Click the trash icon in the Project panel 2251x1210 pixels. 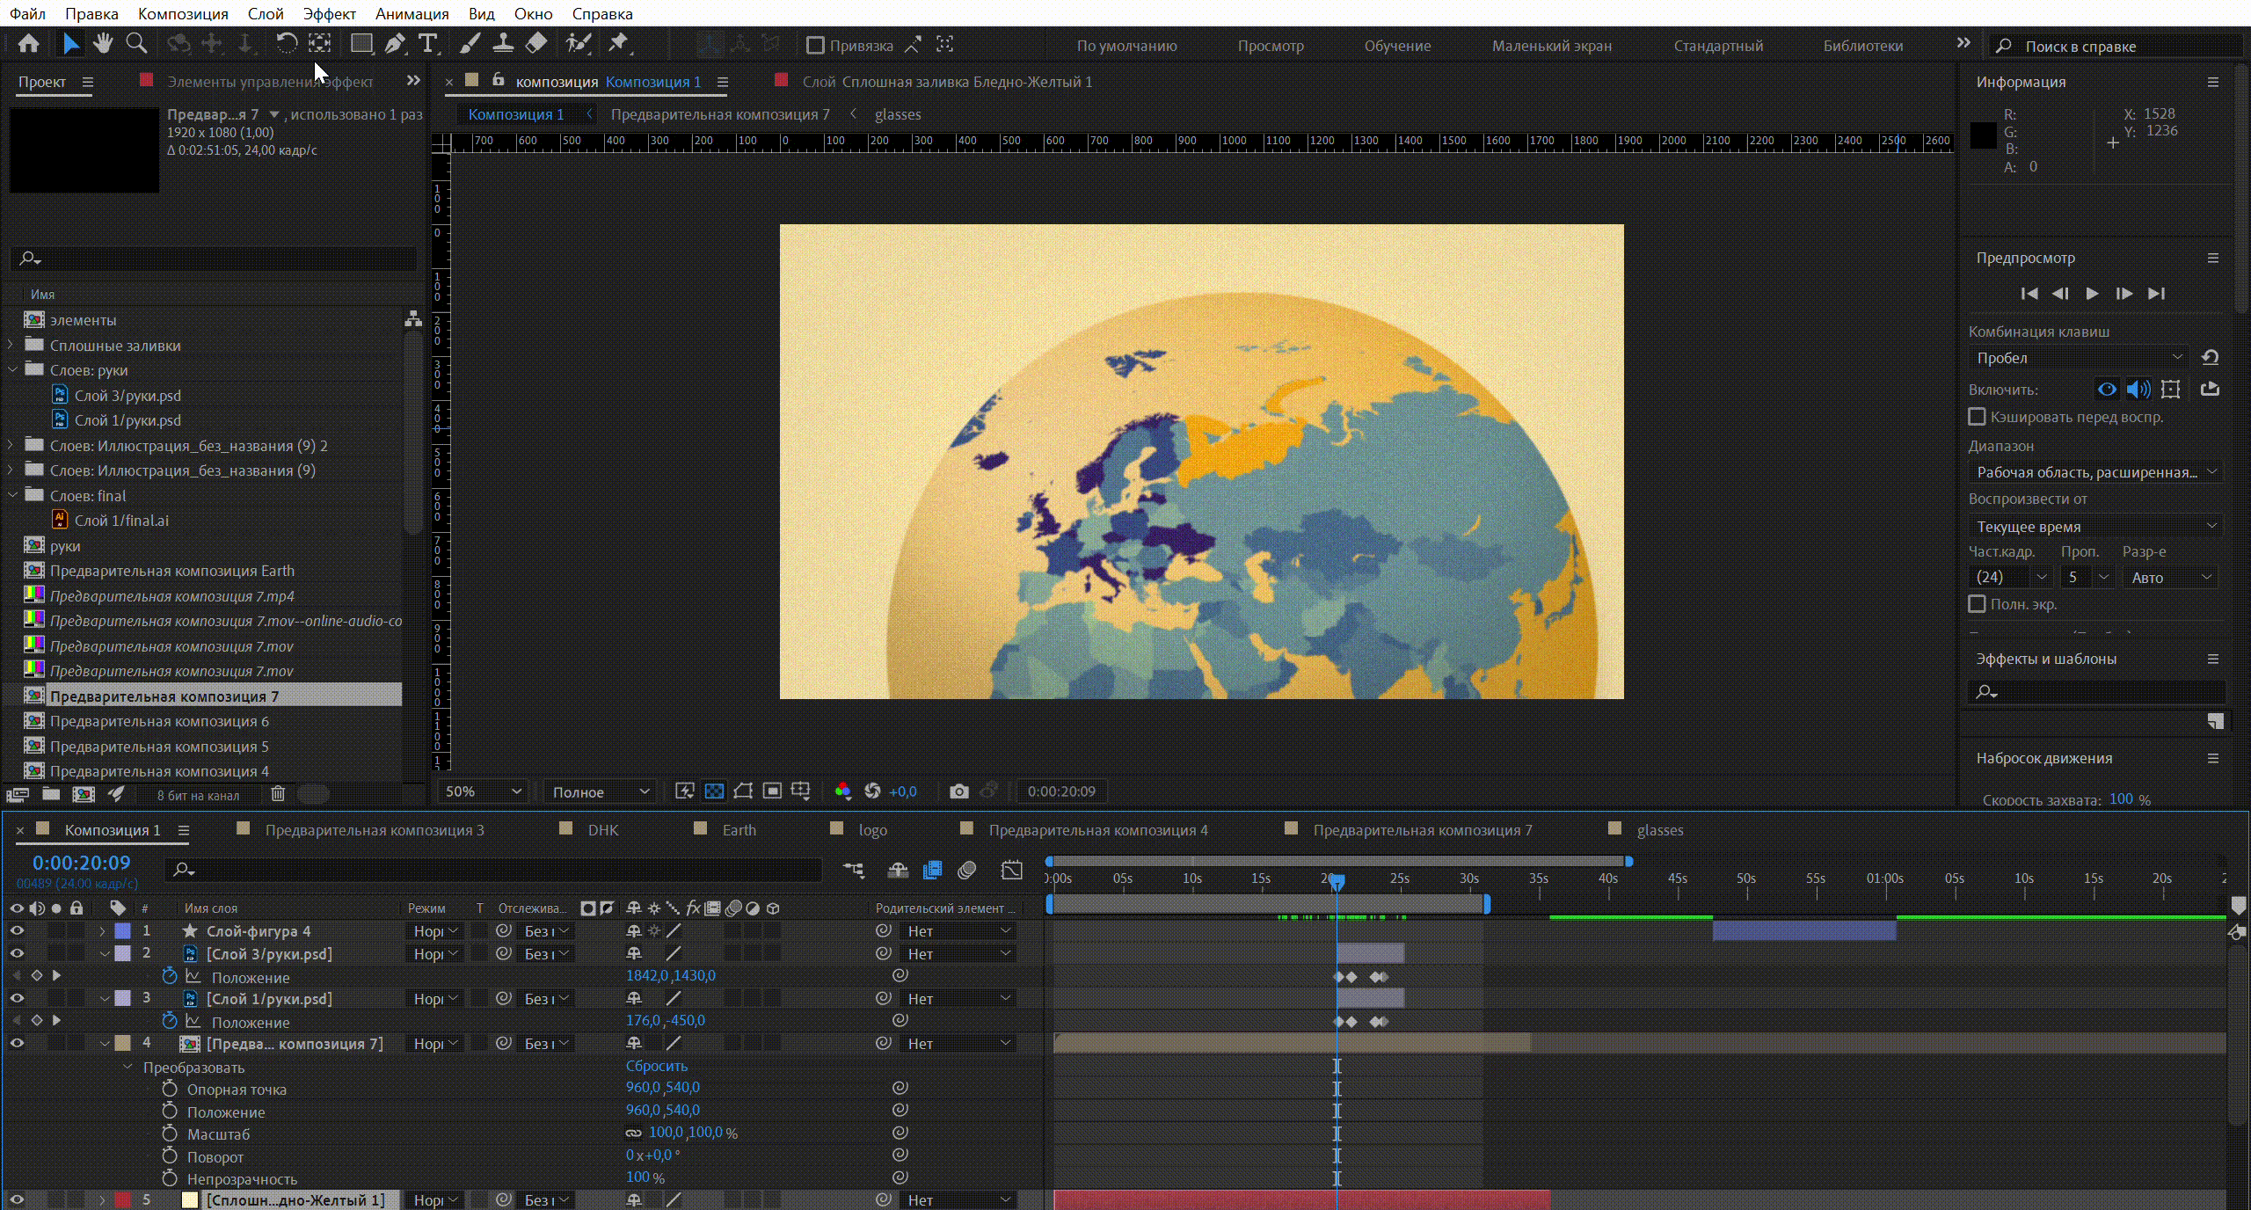[278, 794]
